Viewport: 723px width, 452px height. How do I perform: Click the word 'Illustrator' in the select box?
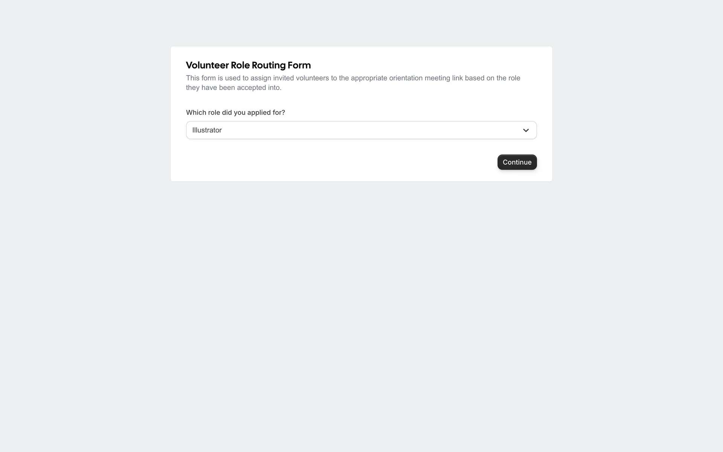207,130
